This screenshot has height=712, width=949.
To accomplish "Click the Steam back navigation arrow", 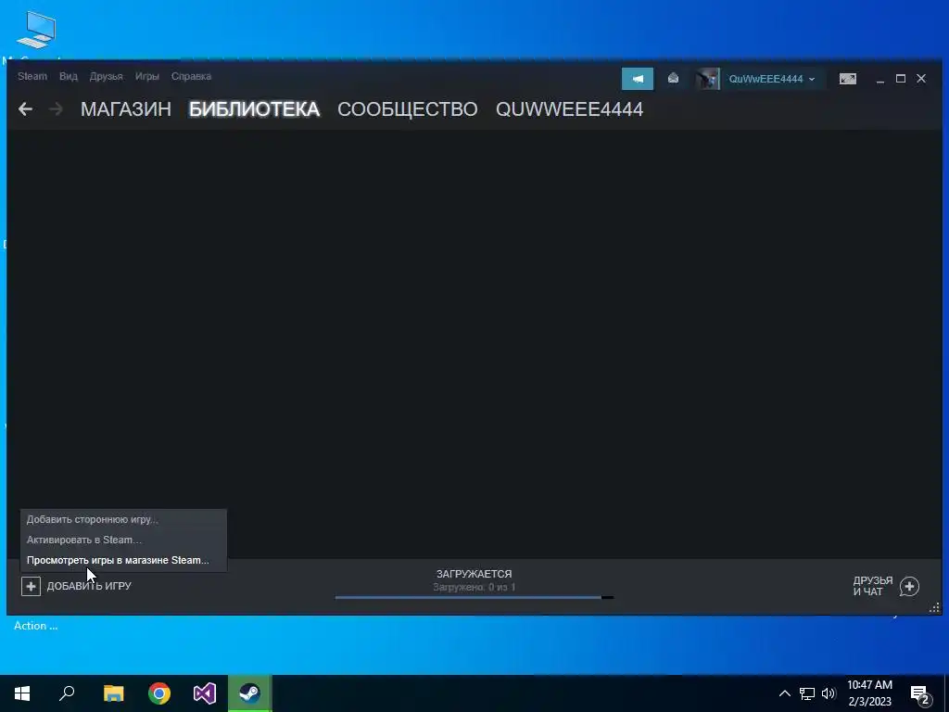I will tap(25, 109).
